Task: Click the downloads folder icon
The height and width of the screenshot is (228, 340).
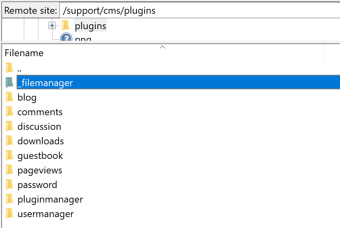Action: [x=9, y=141]
